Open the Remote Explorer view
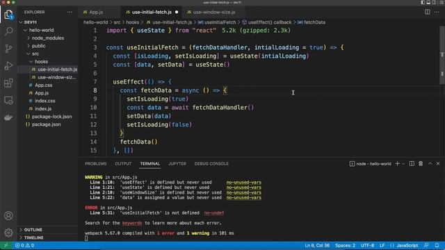This screenshot has height=250, width=445. point(8,100)
